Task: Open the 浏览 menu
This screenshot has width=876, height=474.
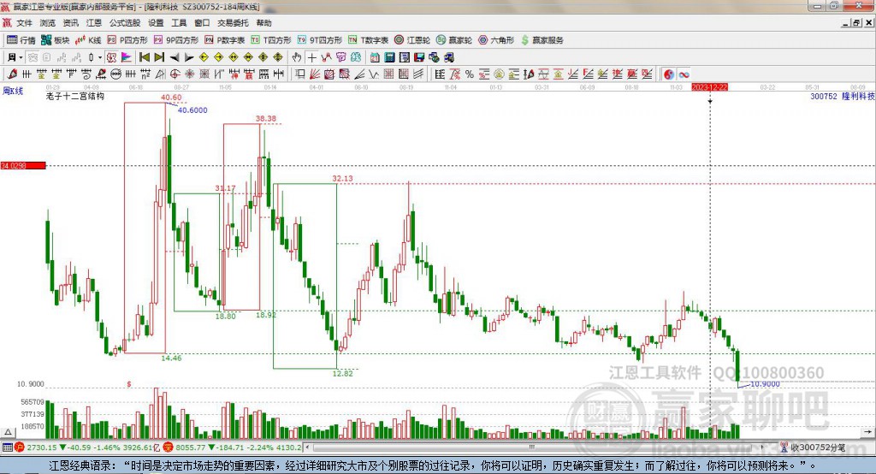Action: click(48, 23)
